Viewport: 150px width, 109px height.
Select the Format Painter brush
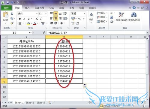pyautogui.click(x=12, y=23)
